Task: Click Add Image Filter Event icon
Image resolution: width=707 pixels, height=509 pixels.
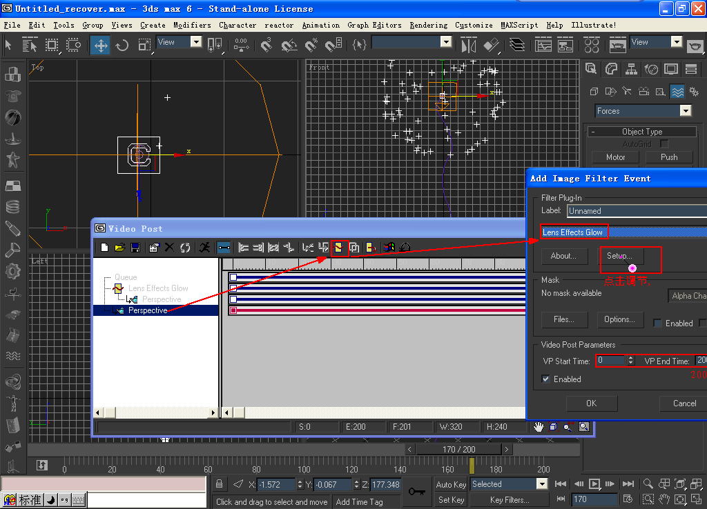Action: tap(338, 248)
